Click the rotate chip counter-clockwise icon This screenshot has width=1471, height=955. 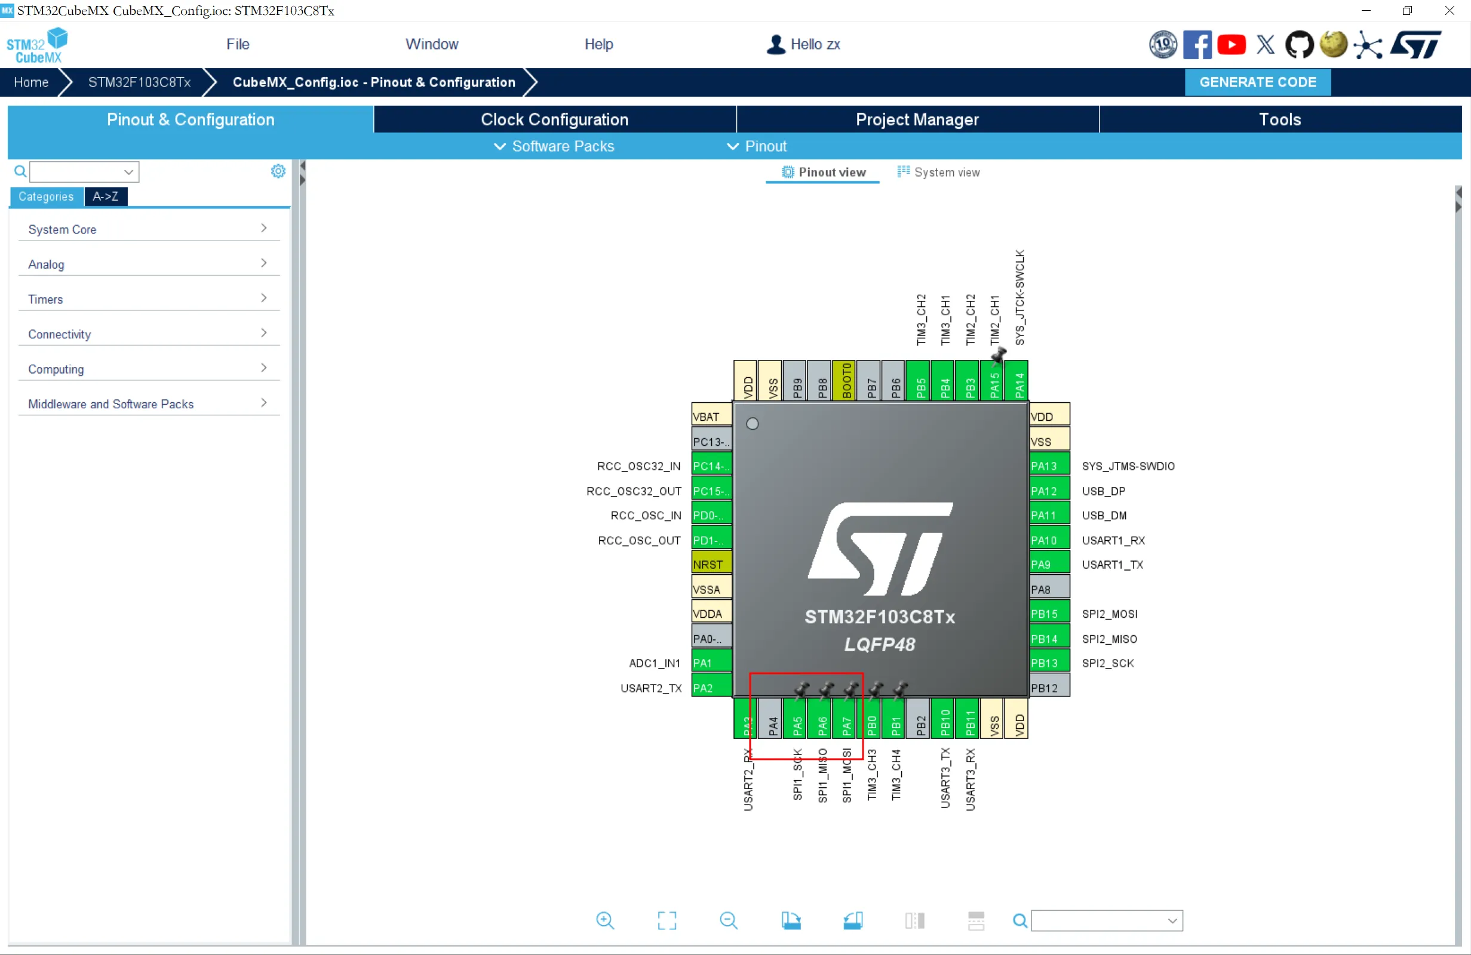click(x=853, y=920)
